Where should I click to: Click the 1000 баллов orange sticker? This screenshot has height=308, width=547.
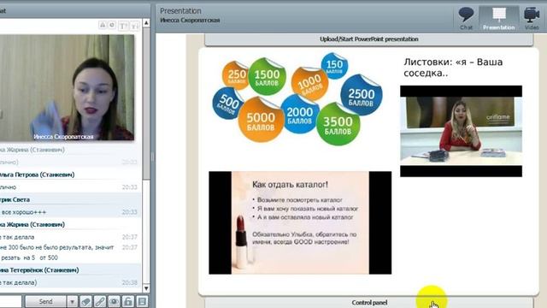tap(309, 84)
